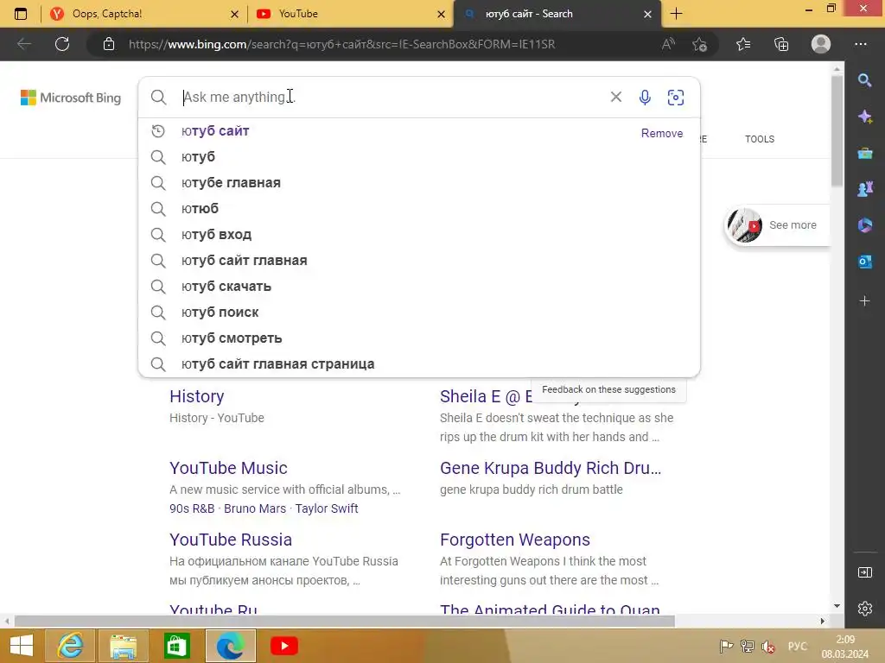Choose suggestion ютуб смотреть
The height and width of the screenshot is (663, 885).
pos(419,338)
